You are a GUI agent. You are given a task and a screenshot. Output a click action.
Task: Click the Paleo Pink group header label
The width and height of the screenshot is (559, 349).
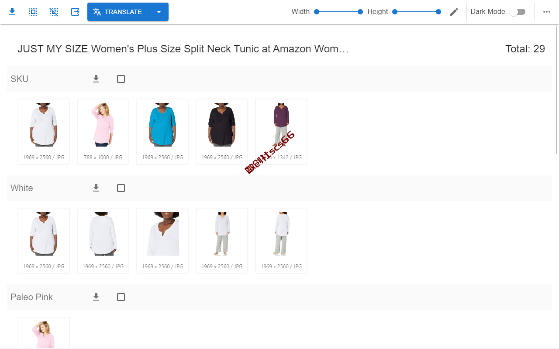[31, 297]
